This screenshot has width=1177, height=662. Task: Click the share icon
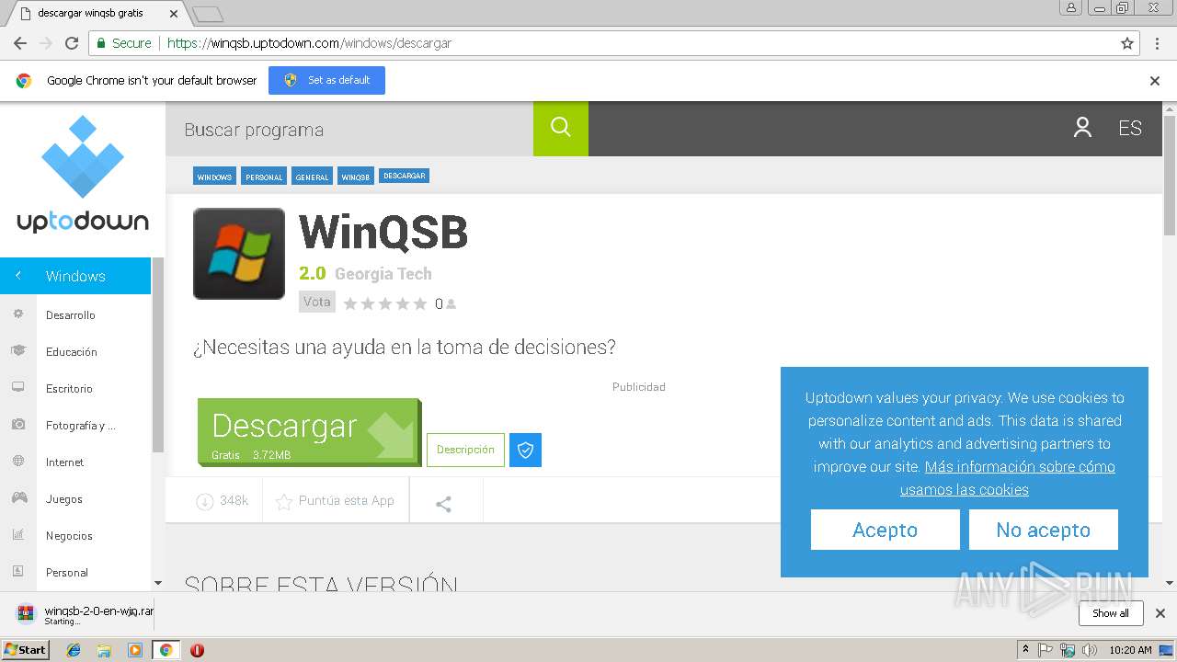tap(443, 503)
